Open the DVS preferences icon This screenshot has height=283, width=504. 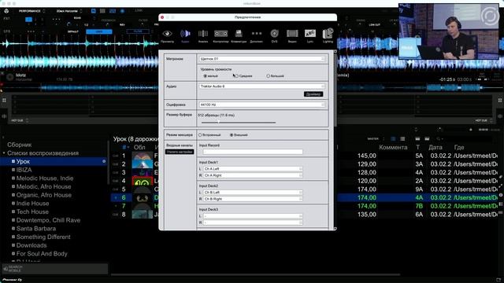click(x=274, y=35)
